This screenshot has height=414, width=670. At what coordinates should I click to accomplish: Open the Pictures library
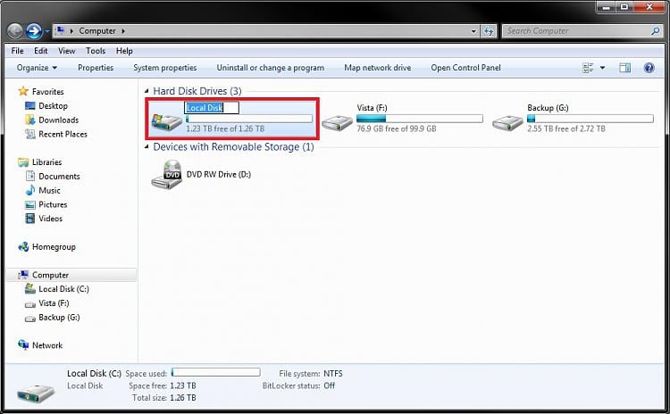click(53, 204)
